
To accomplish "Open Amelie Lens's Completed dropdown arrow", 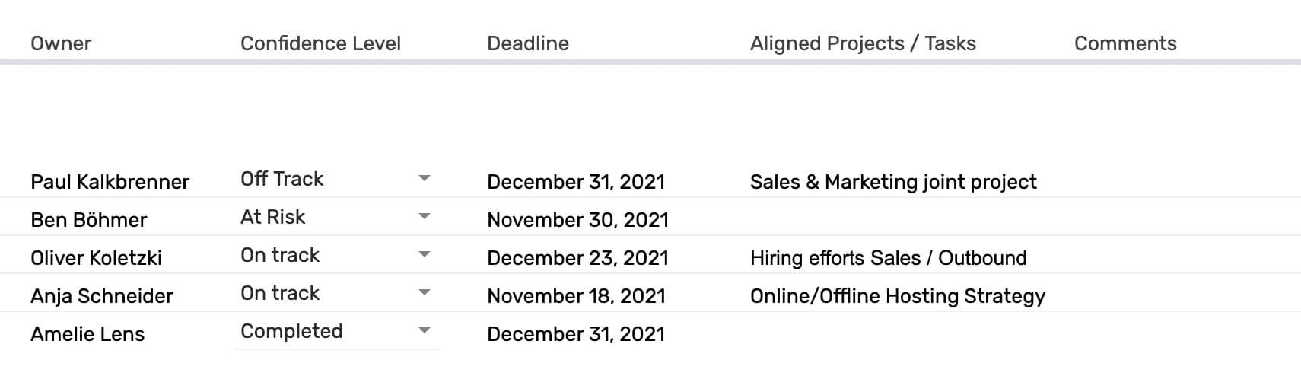I will pyautogui.click(x=425, y=331).
